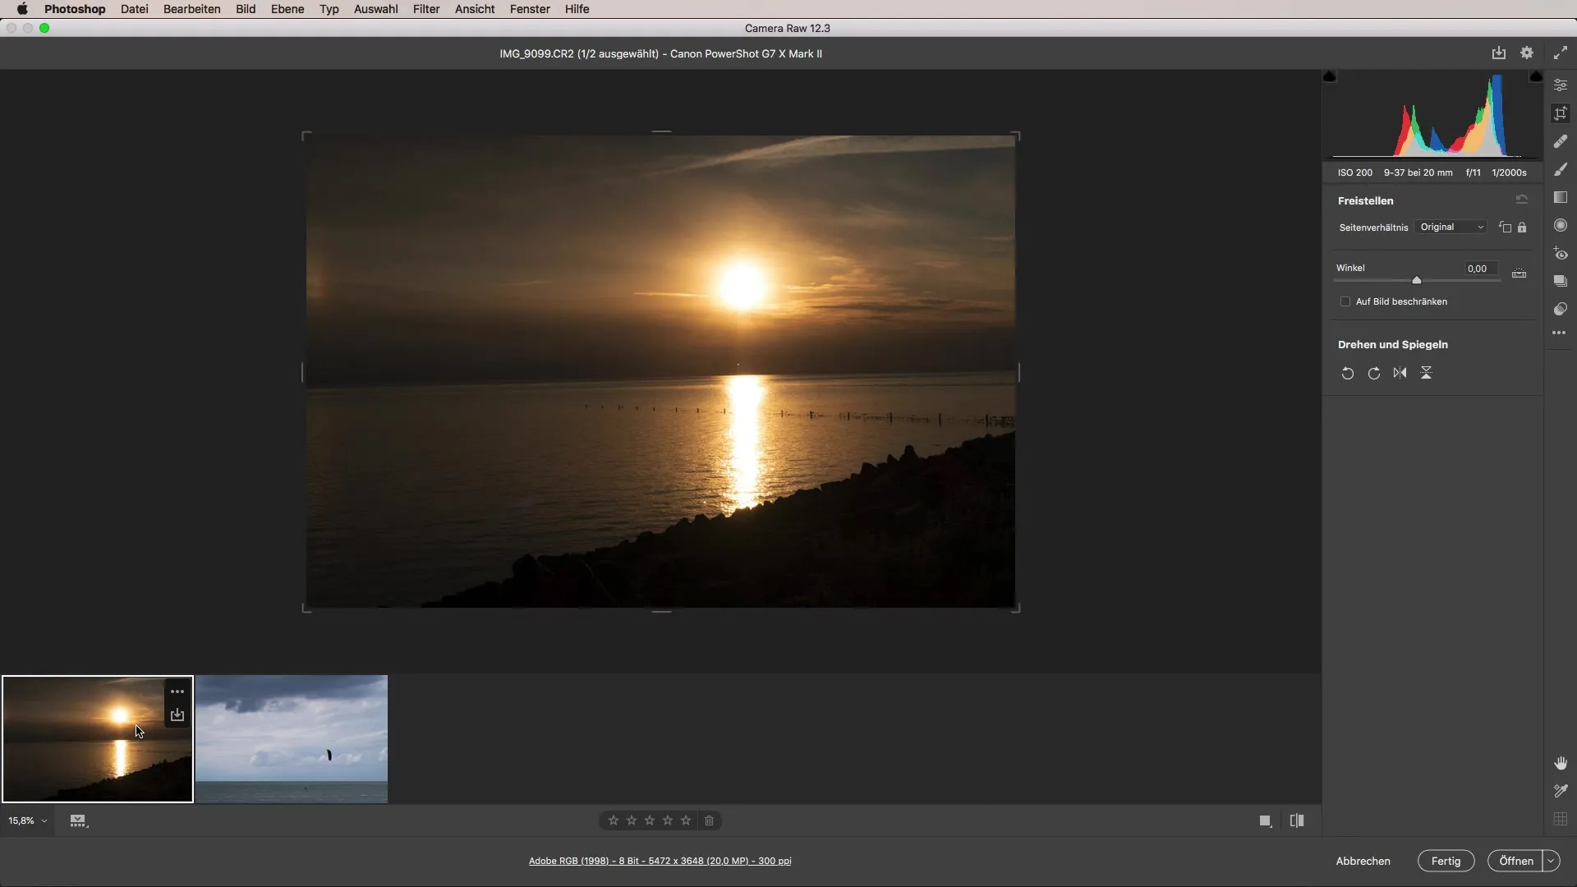The height and width of the screenshot is (887, 1577).
Task: Select the Spot Removal healing tool
Action: [1561, 141]
